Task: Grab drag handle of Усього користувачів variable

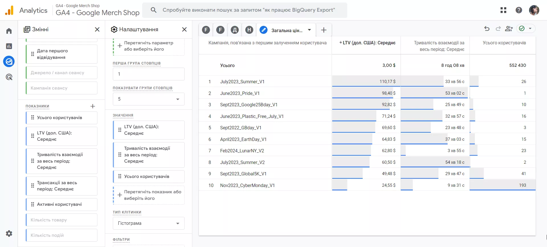Action: [x=32, y=118]
